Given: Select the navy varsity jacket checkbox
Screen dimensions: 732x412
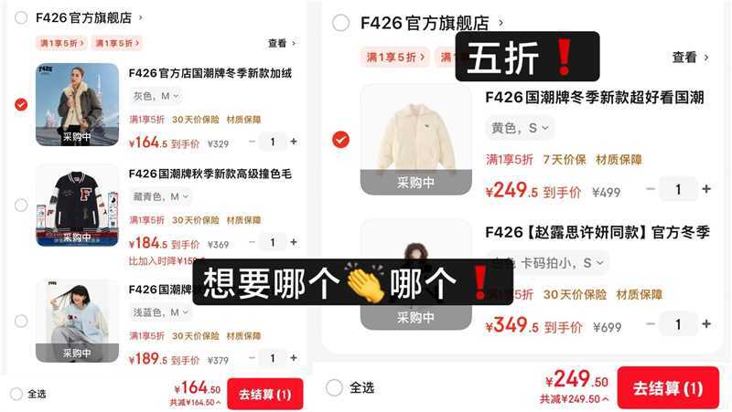Looking at the screenshot, I should [21, 205].
